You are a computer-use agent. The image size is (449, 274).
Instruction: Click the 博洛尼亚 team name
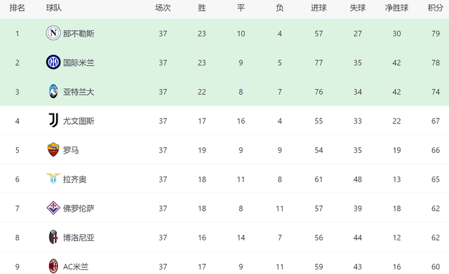(x=79, y=238)
